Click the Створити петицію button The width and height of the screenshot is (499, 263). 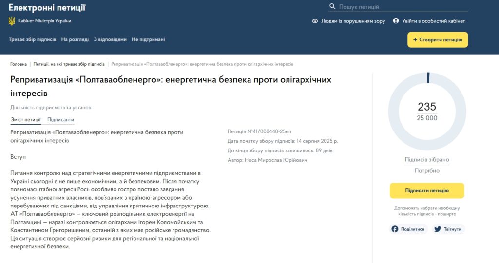(x=438, y=40)
